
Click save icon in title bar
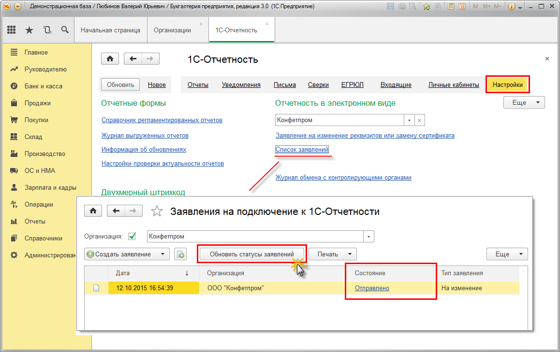391,6
